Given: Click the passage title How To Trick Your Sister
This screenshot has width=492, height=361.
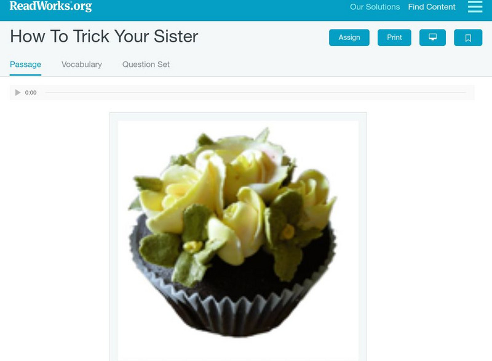Looking at the screenshot, I should click(104, 36).
